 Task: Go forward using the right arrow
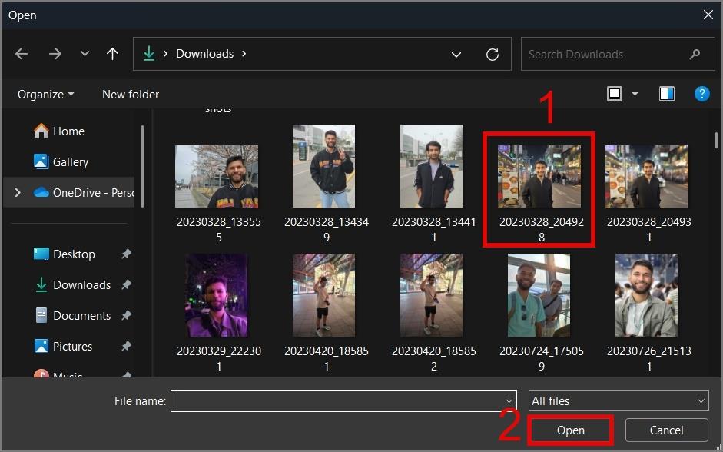[55, 54]
